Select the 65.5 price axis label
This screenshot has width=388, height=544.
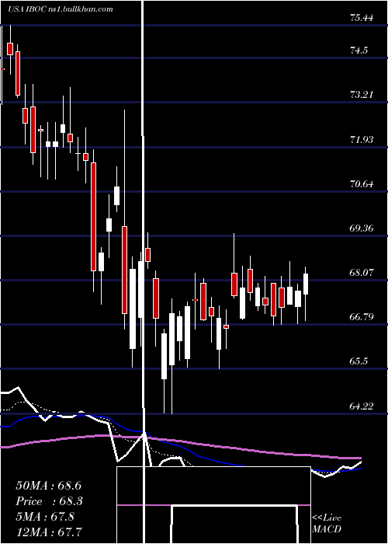point(359,361)
